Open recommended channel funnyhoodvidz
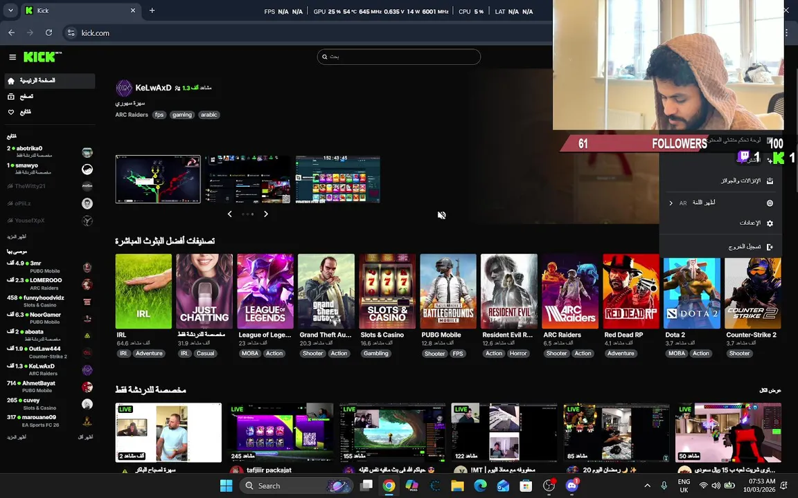This screenshot has width=798, height=498. click(x=50, y=301)
